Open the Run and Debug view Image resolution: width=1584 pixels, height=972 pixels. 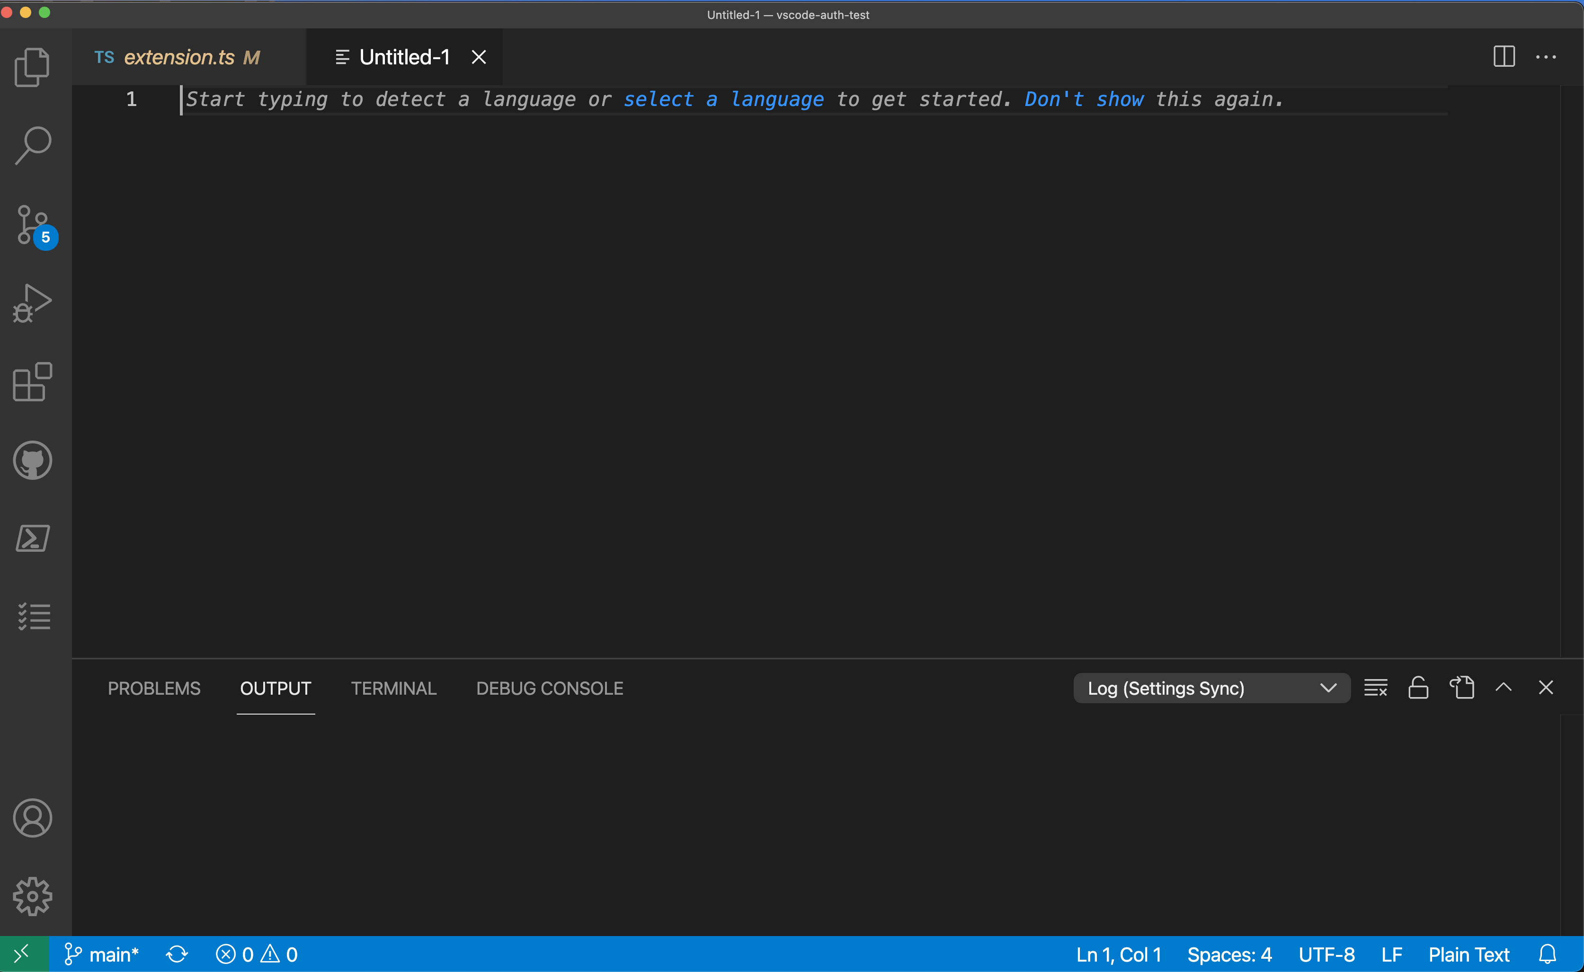32,302
